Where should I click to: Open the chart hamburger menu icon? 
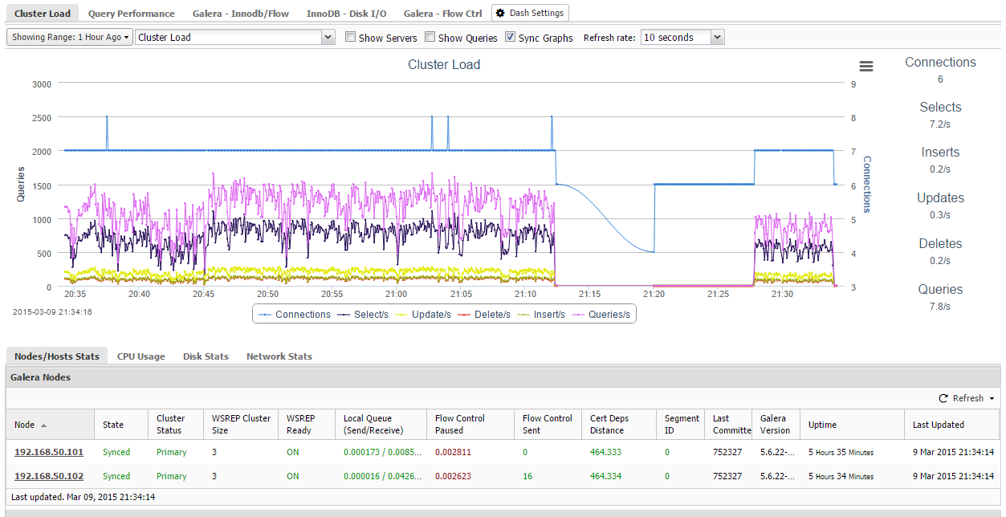(x=865, y=67)
